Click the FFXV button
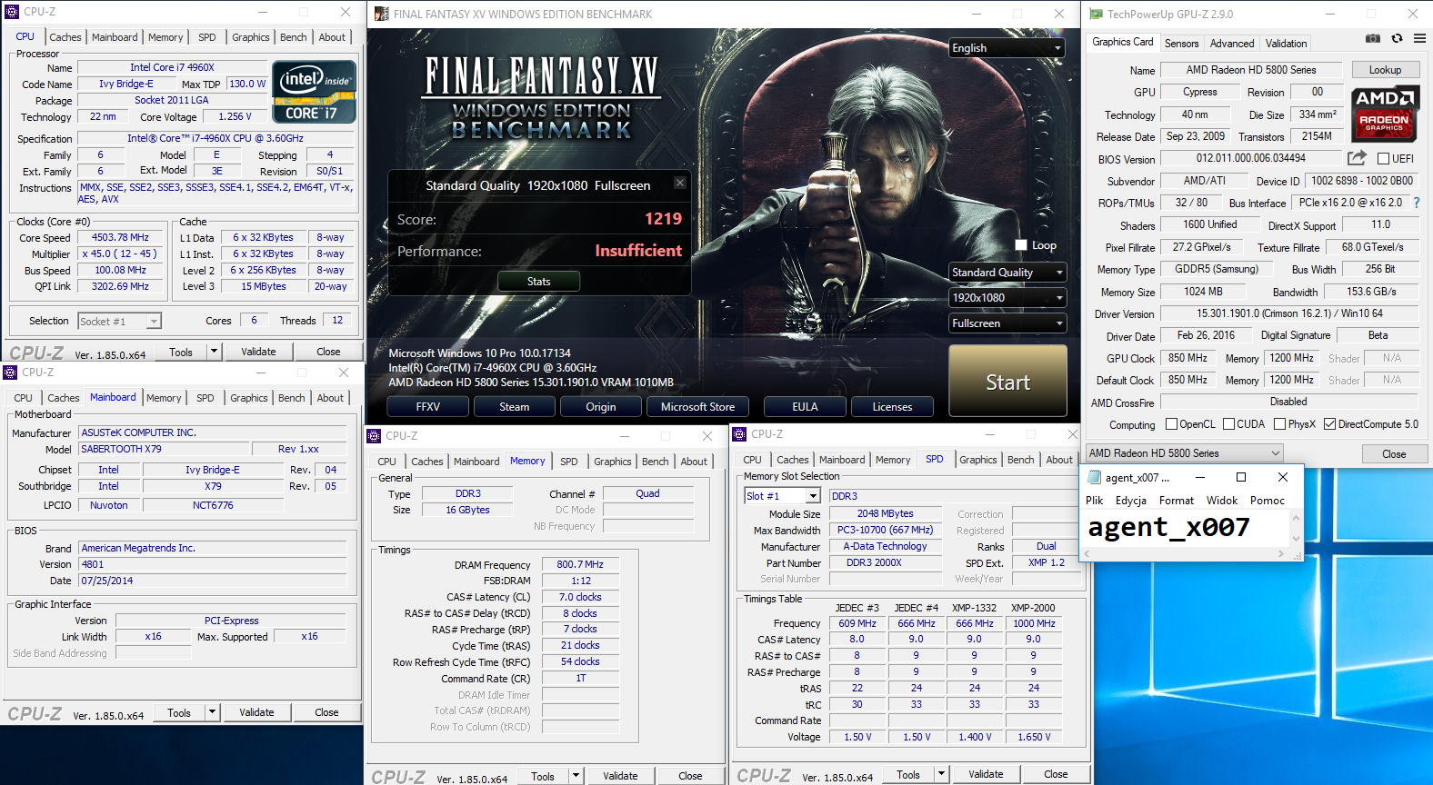Screen dimensions: 1433x785 click(427, 407)
